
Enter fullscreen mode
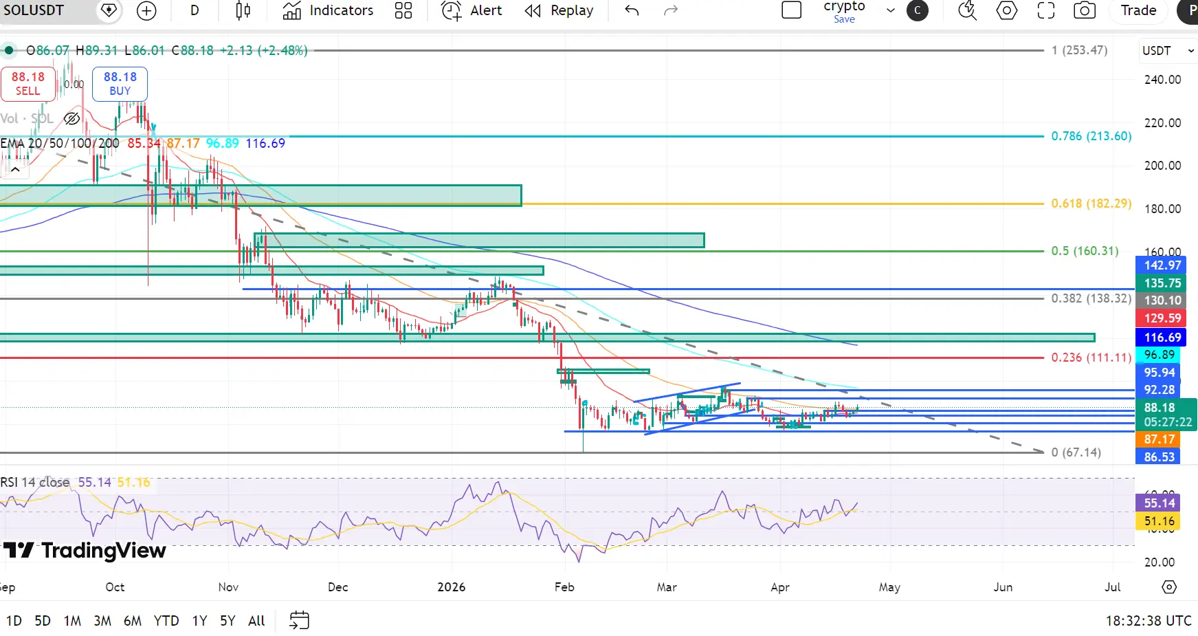click(x=1046, y=10)
